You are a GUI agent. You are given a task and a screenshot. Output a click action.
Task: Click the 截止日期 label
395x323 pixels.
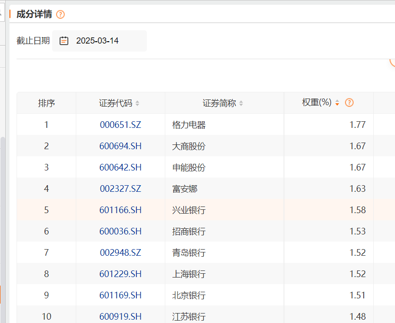[x=33, y=41]
